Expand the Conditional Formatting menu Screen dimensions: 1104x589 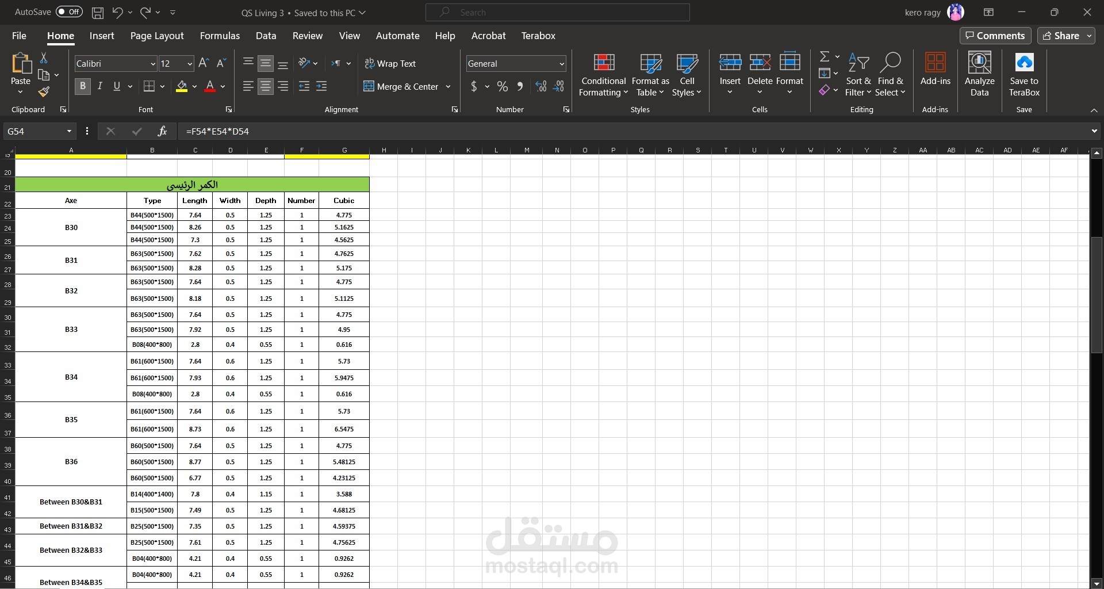pyautogui.click(x=603, y=74)
